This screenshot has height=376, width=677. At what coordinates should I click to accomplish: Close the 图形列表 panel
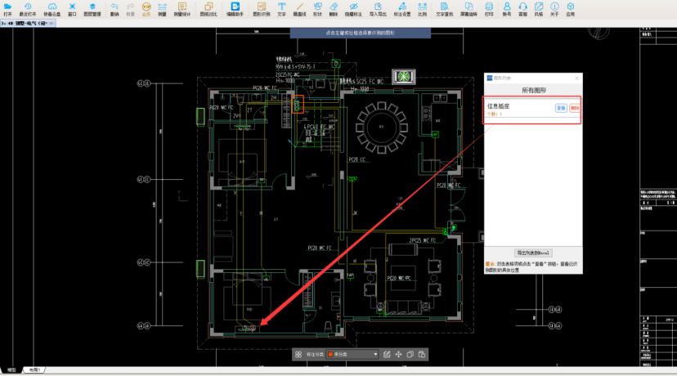(x=577, y=77)
